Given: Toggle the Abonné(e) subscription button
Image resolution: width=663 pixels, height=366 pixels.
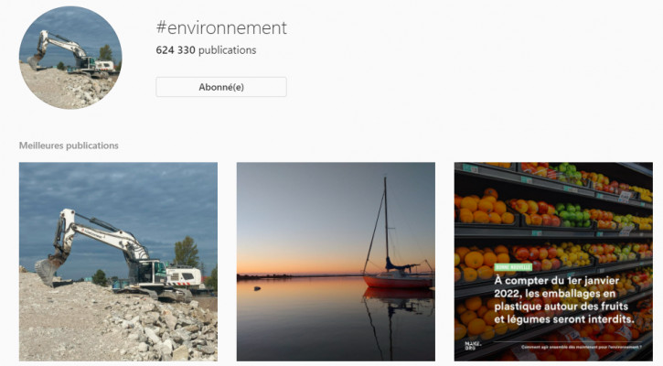Looking at the screenshot, I should 220,87.
